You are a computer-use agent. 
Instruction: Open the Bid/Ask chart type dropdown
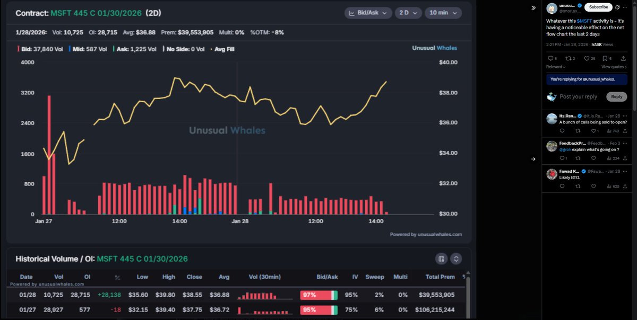[368, 13]
